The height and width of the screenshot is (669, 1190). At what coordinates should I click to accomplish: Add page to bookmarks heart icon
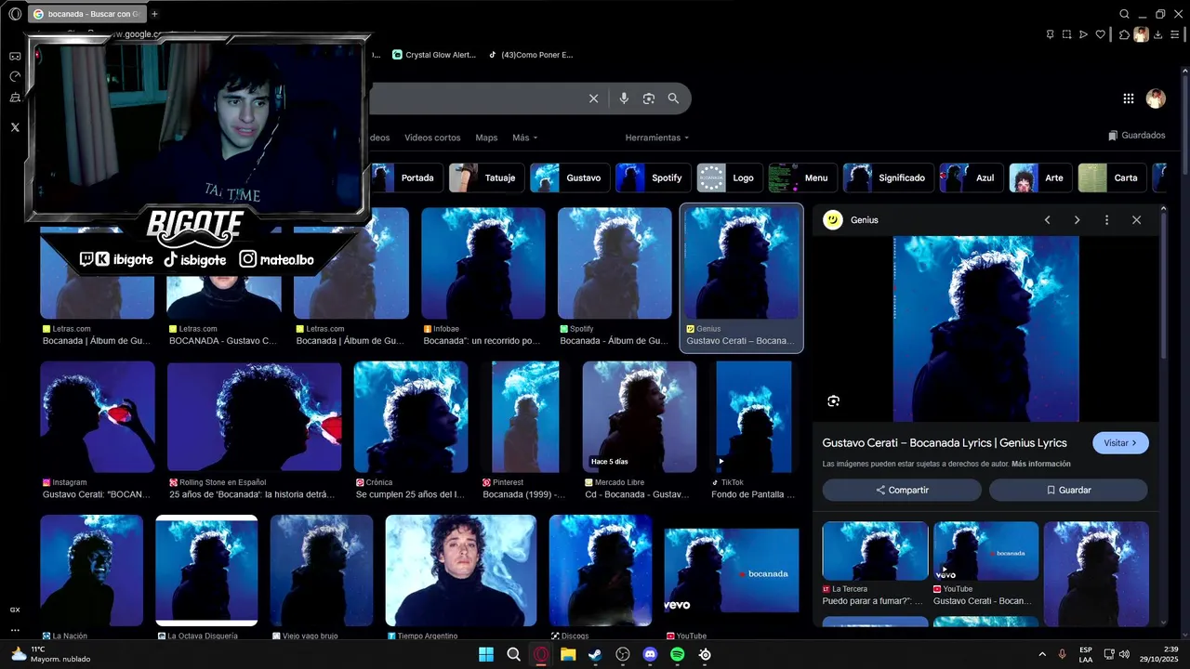(x=1101, y=34)
